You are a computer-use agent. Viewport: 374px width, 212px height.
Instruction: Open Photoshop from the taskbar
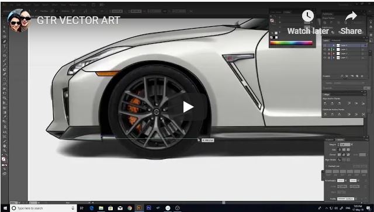[x=149, y=208]
